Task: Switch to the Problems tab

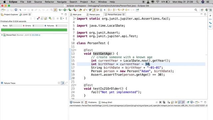Action: point(91,102)
